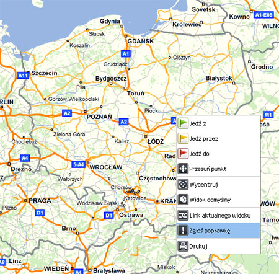Click the WROCŁAW city label on map
This screenshot has width=279, height=274.
tap(106, 167)
